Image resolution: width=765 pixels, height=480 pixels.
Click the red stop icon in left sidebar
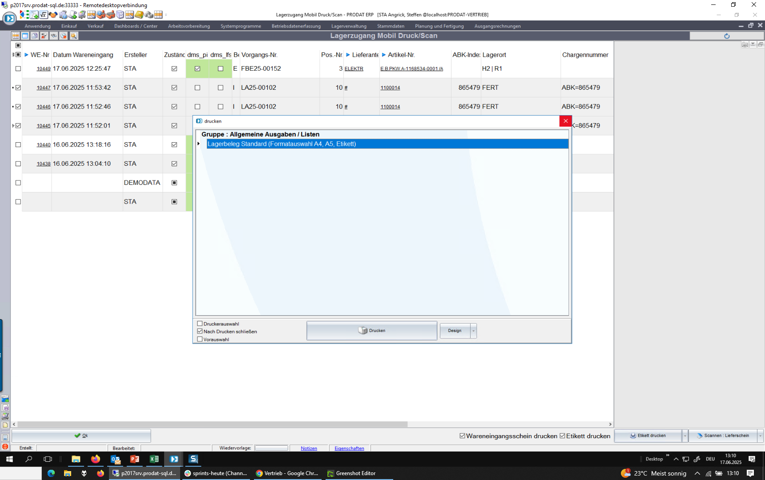(5, 447)
